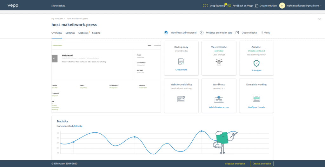Viewport: 325px width, 167px height.
Task: Open the Documentation link
Action: click(268, 6)
